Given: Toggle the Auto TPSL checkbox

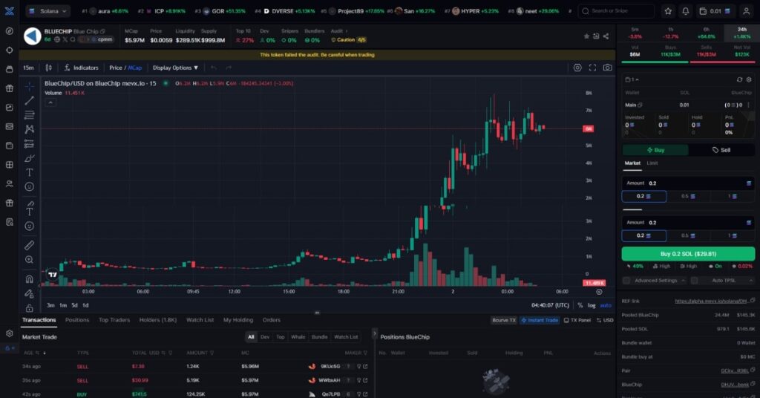Looking at the screenshot, I should tap(694, 281).
